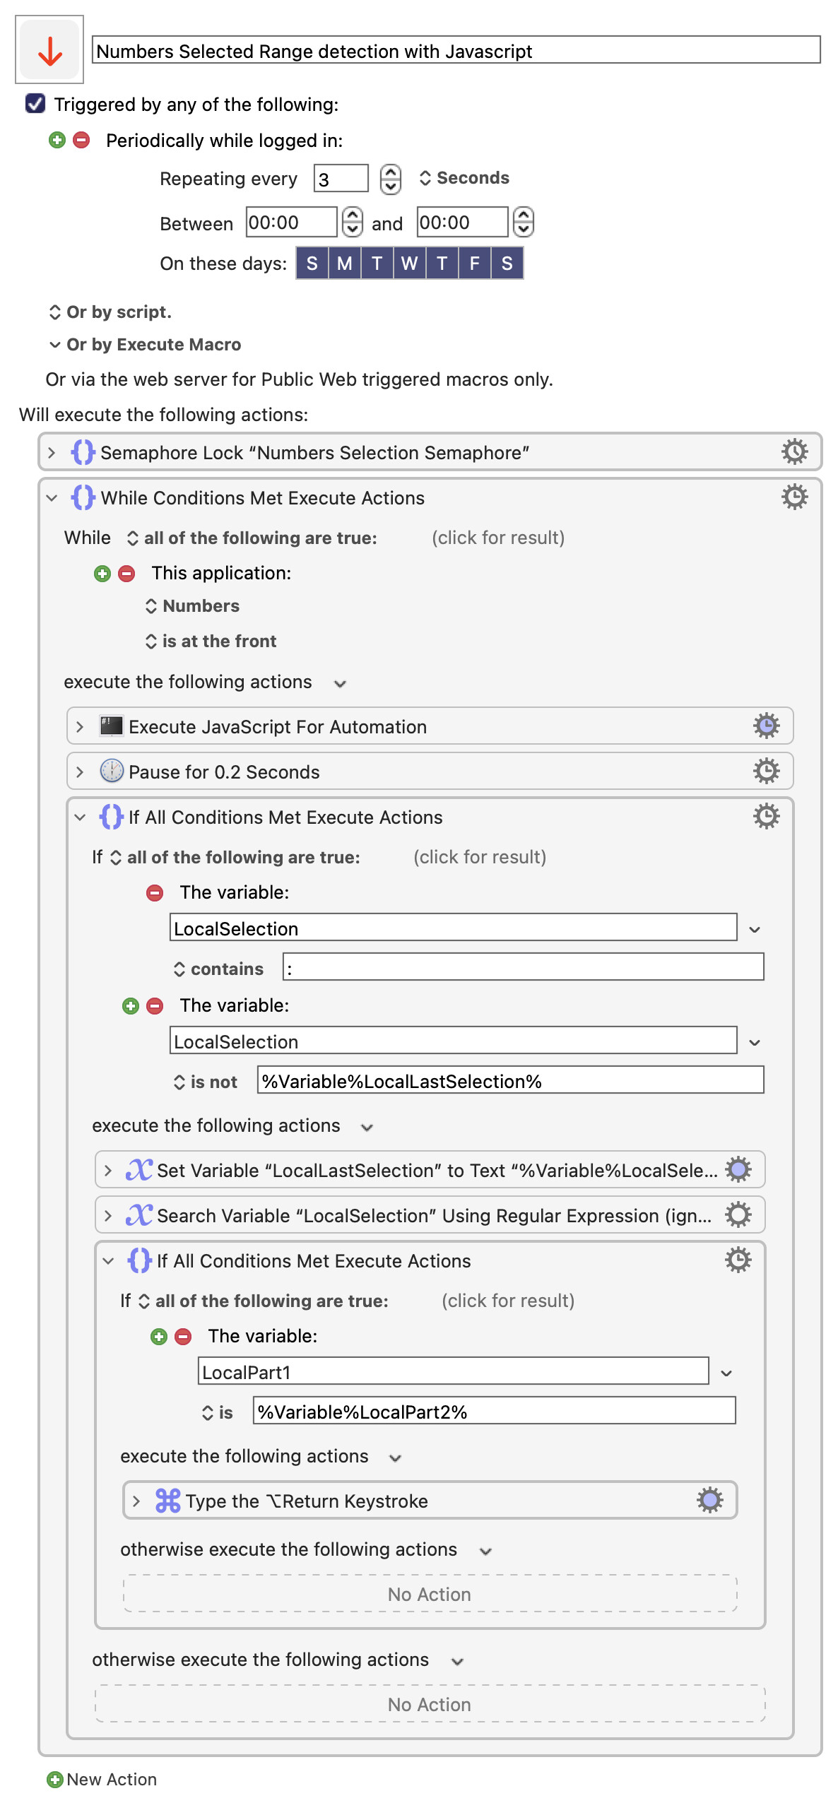This screenshot has height=1803, width=838.
Task: Remove the Periodically while logged in trigger
Action: (x=81, y=140)
